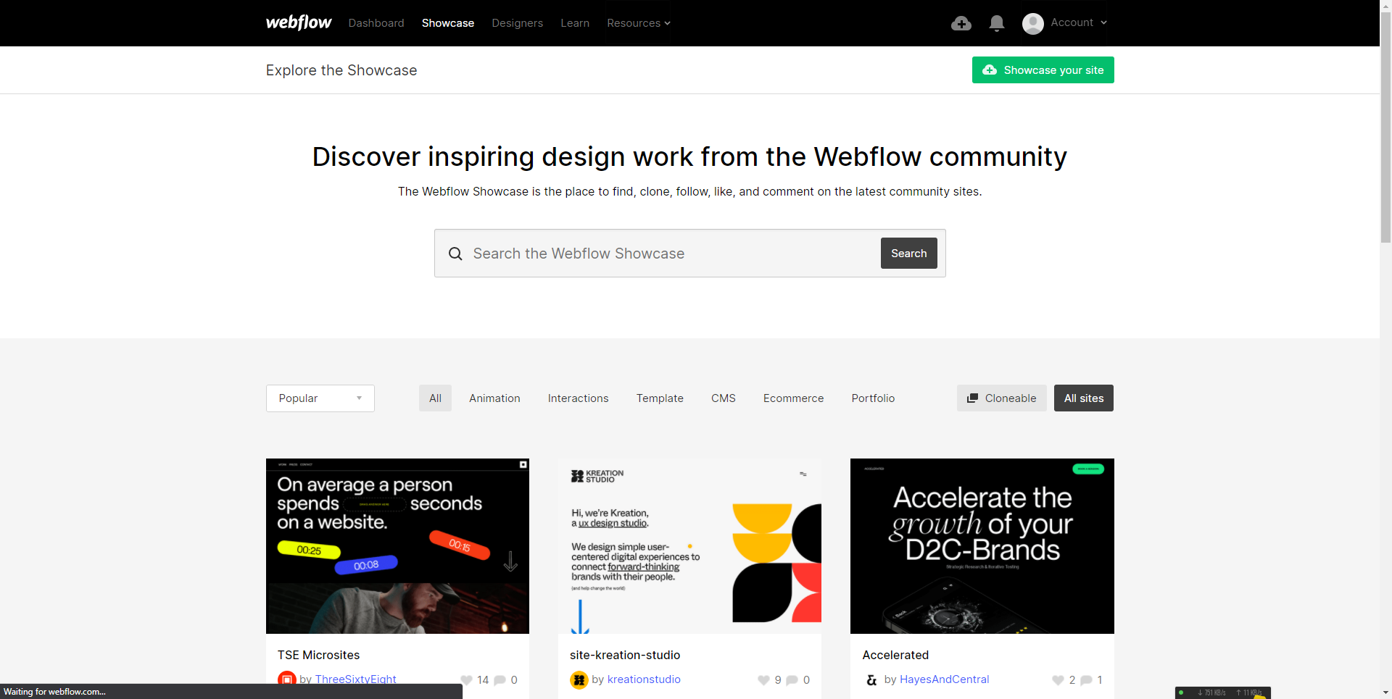Screen dimensions: 1392x699
Task: Click kreationstudio's yellow avatar icon
Action: 579,680
